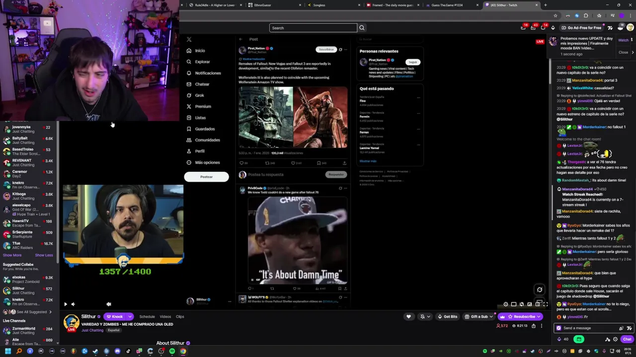Open the Windows Start menu
This screenshot has width=636, height=357.
coord(8,351)
